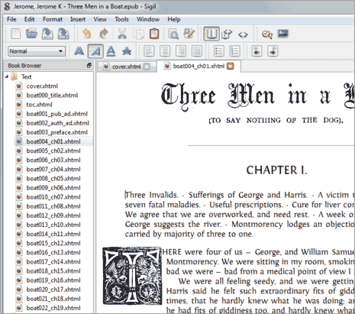Screen dimensions: 355x314
Task: Switch to the cover.xhtml tab
Action: click(x=127, y=66)
